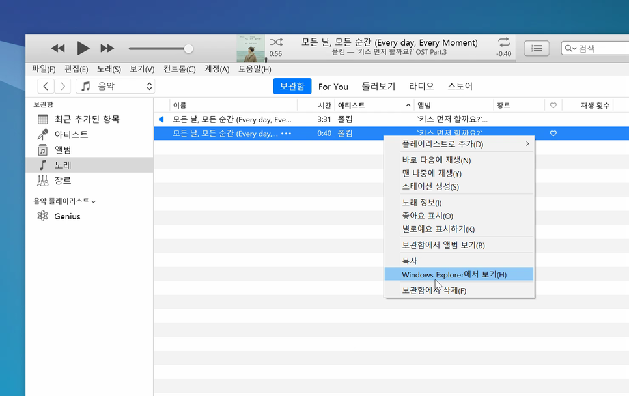Skip to the next track
The image size is (629, 396).
click(x=107, y=49)
